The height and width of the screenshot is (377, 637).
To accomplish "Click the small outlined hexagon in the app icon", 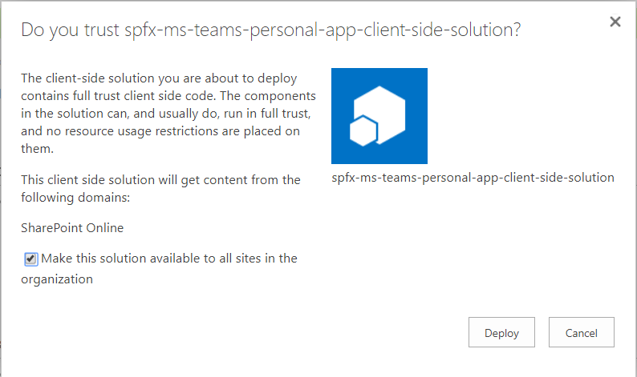I will pyautogui.click(x=364, y=130).
